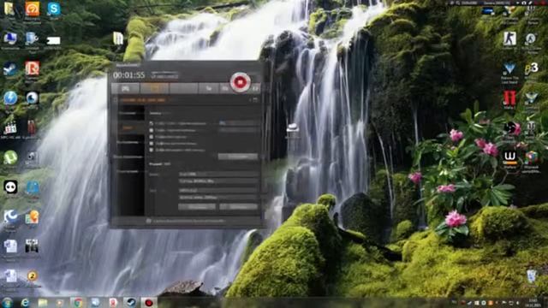
Task: Open the Steam desktop shortcut
Action: click(10, 68)
